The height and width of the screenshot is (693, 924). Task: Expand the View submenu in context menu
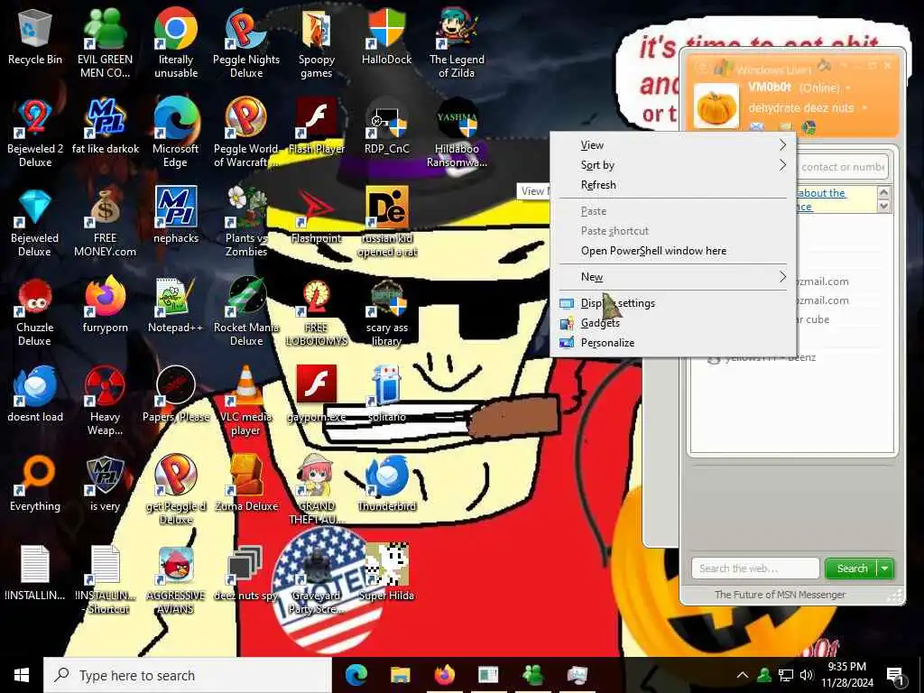pos(673,145)
